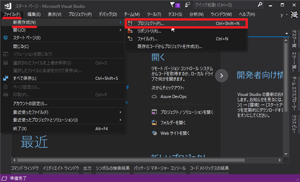This screenshot has height=182, width=300.
Task: Open the 分析(N) menu
Action: point(196,15)
